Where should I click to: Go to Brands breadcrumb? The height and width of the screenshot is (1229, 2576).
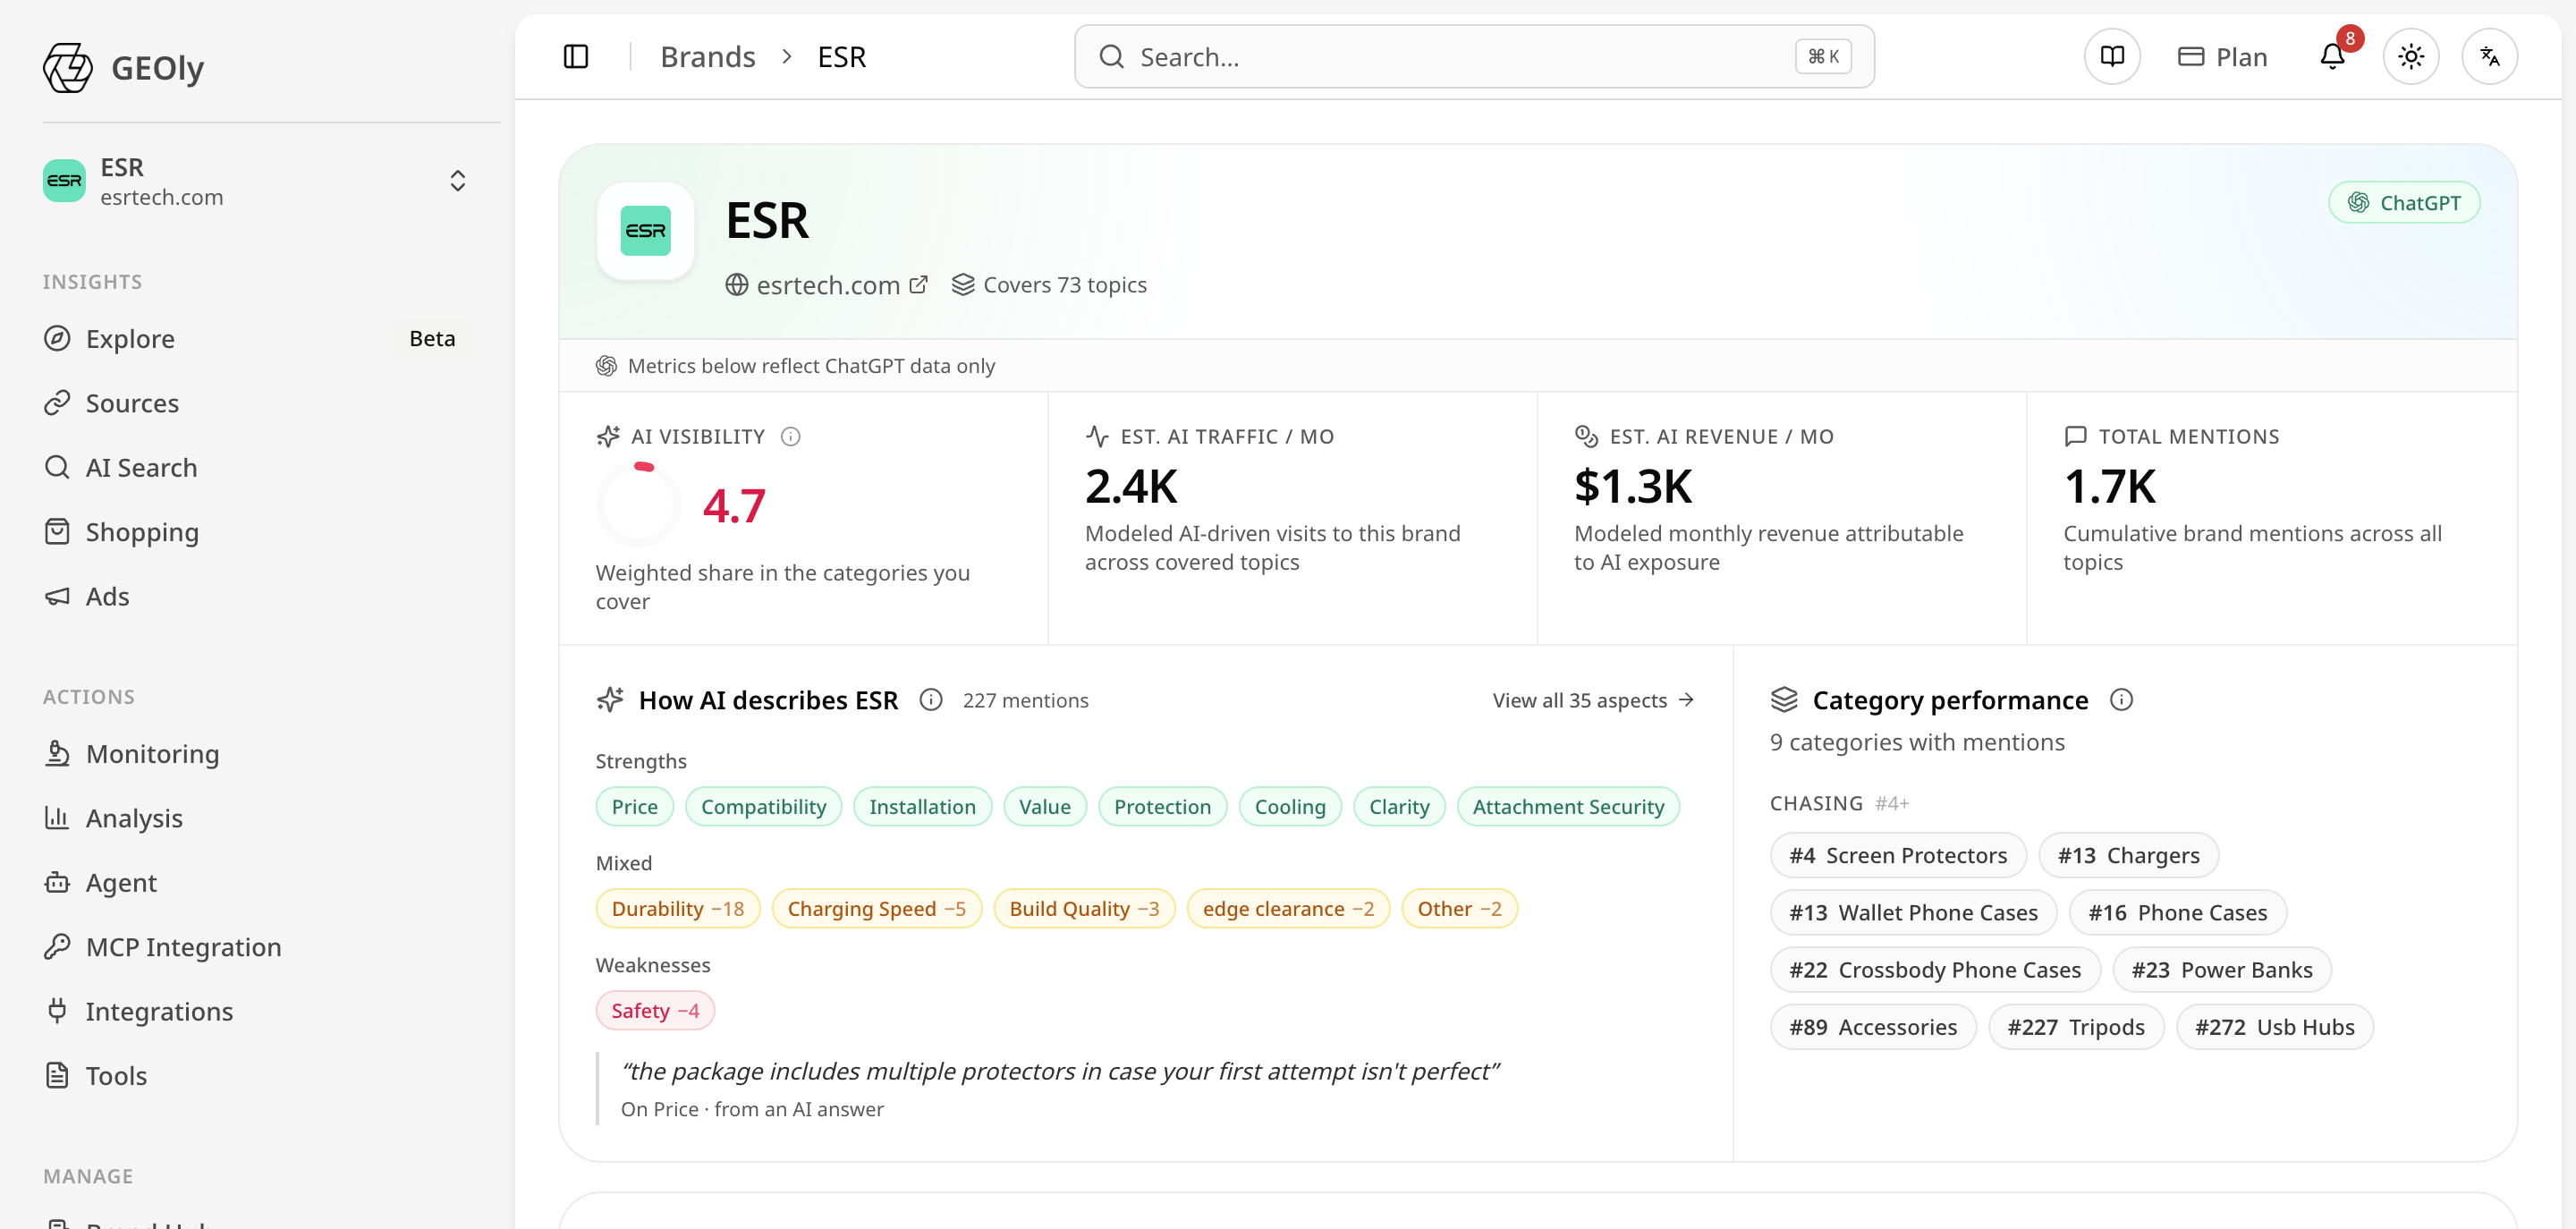pyautogui.click(x=708, y=56)
